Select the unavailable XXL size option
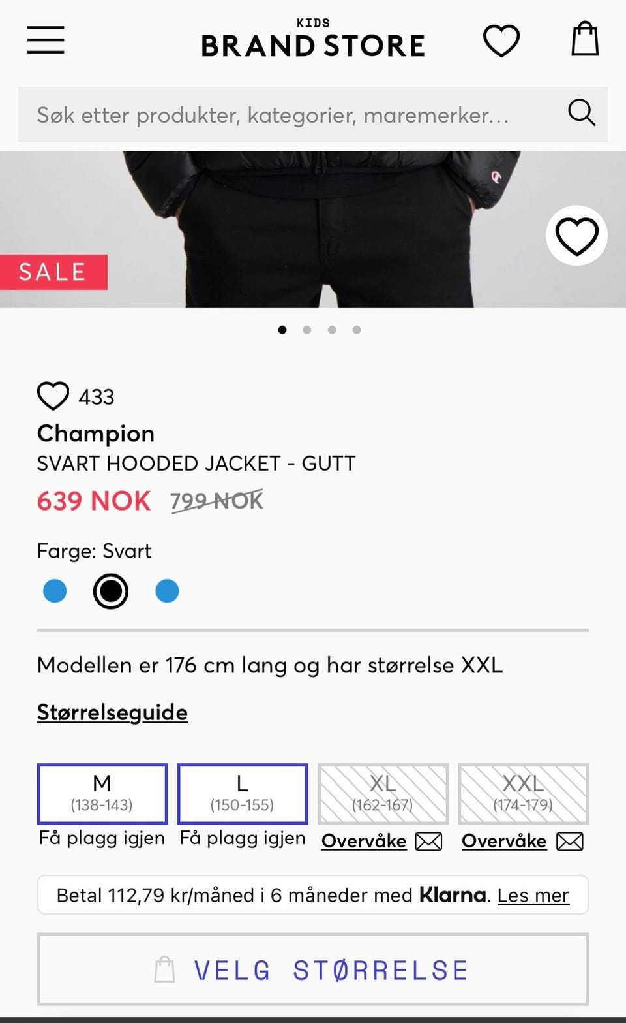This screenshot has height=1023, width=626. point(523,794)
